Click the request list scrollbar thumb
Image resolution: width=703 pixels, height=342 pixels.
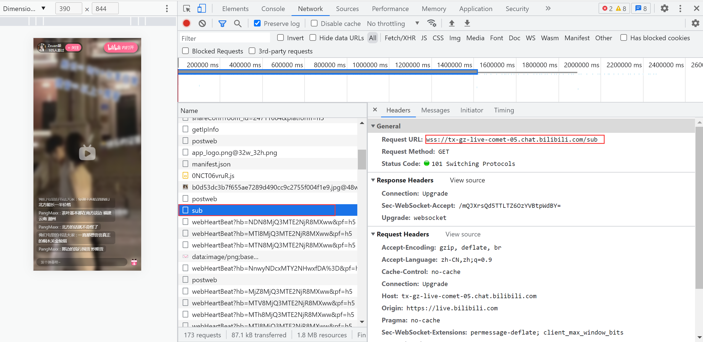(362, 159)
